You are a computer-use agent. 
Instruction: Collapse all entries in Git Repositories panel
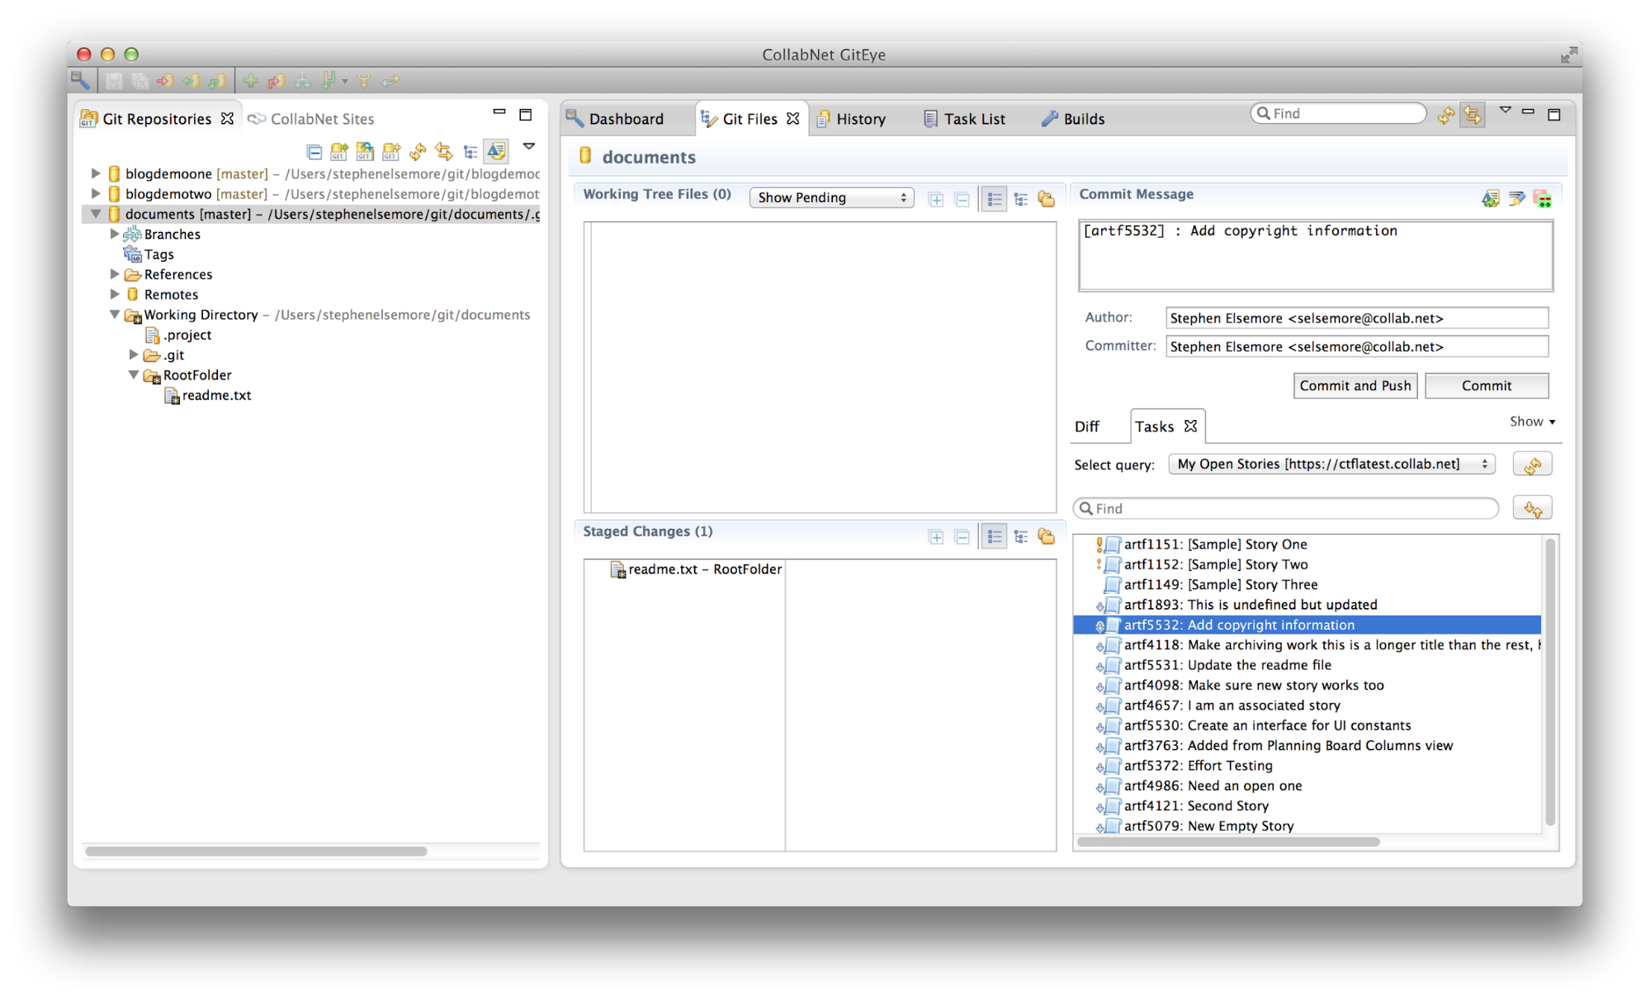(314, 151)
